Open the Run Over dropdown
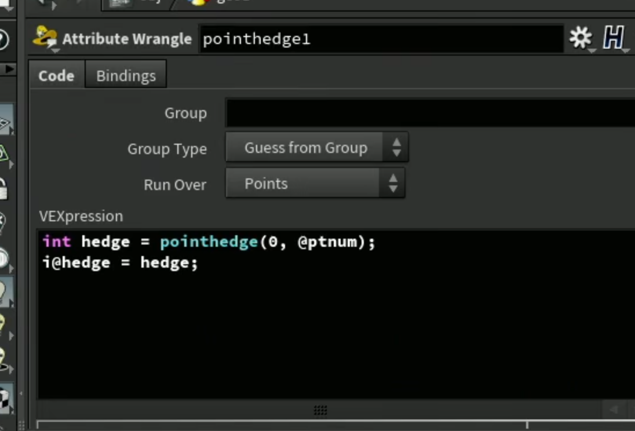The image size is (635, 431). [x=315, y=184]
